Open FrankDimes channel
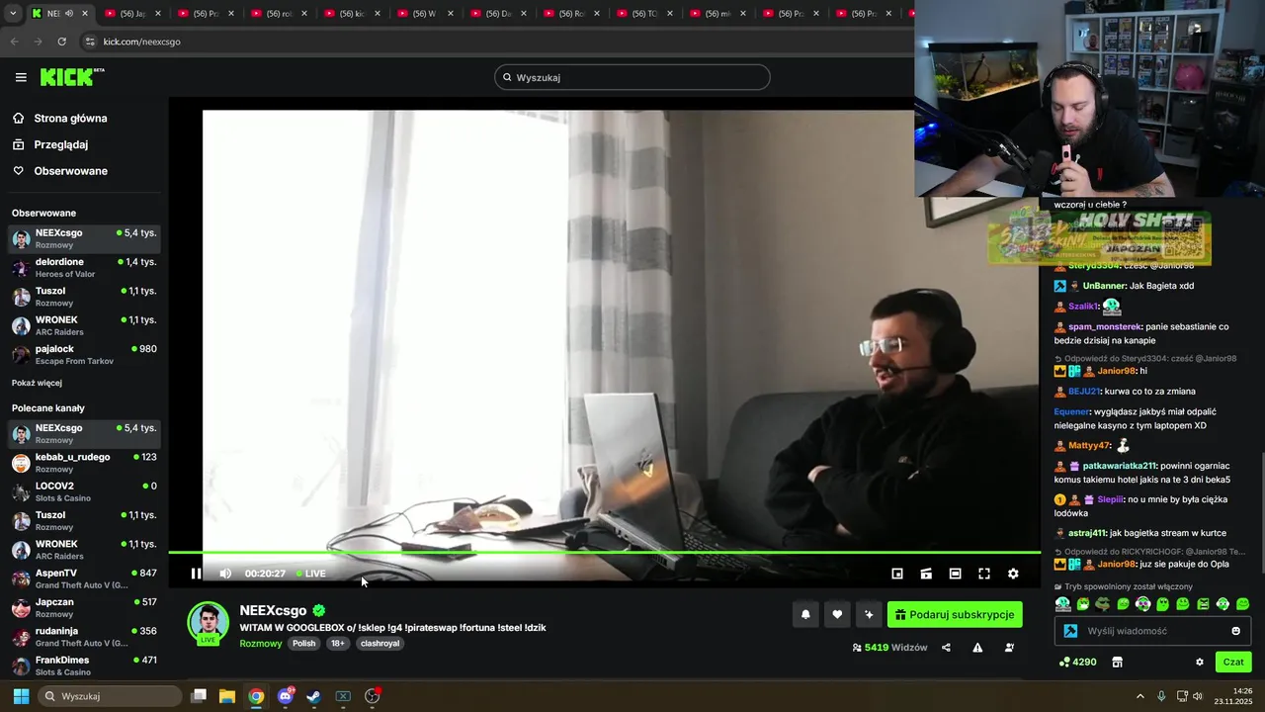The image size is (1265, 712). point(84,666)
